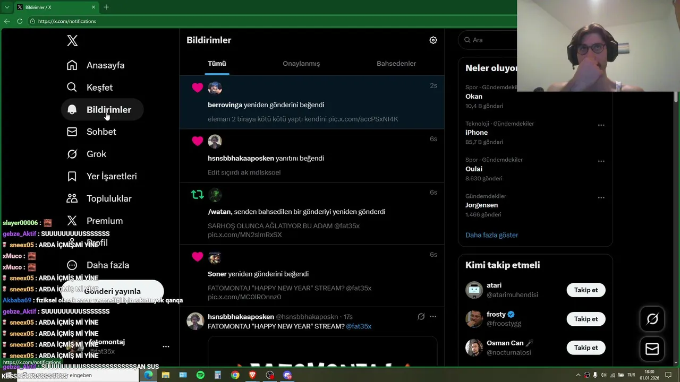
Task: Open more options on hsnsbbhakaaposken's post
Action: tap(433, 317)
